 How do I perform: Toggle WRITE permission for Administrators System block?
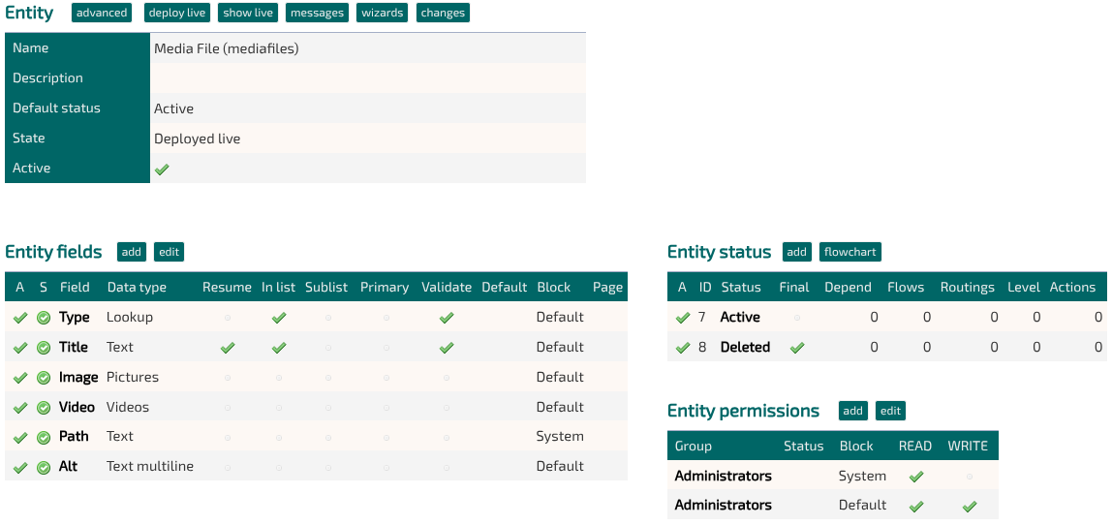click(x=970, y=477)
